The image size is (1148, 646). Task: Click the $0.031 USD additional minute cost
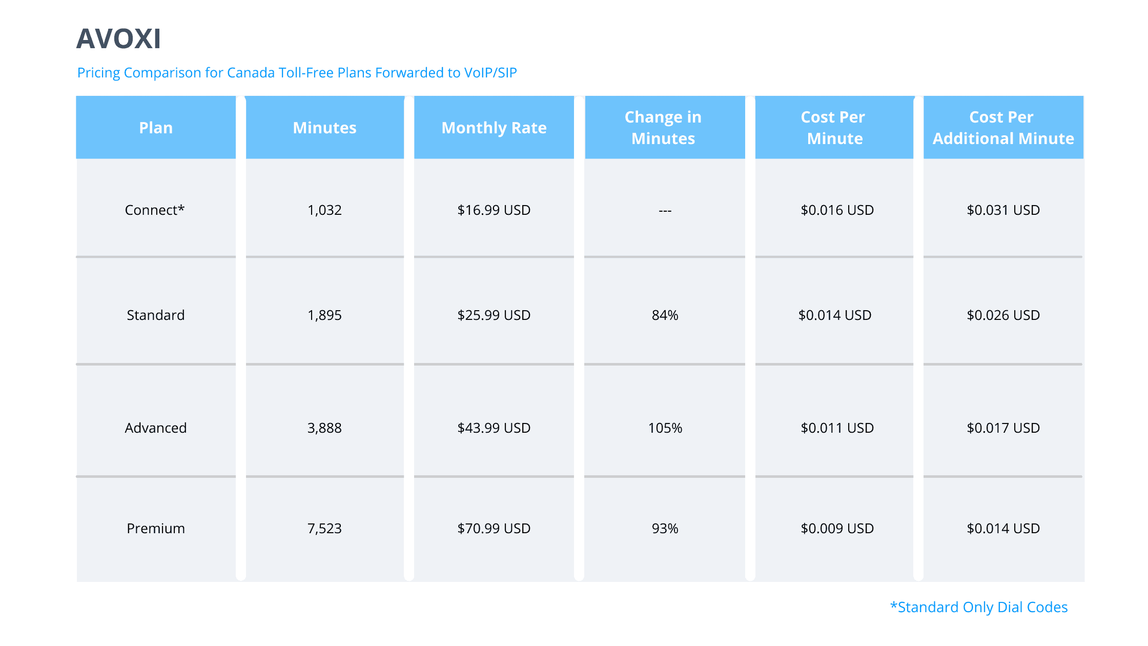pyautogui.click(x=1003, y=210)
